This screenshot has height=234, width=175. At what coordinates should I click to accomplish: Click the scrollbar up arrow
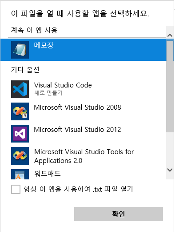[x=170, y=36]
